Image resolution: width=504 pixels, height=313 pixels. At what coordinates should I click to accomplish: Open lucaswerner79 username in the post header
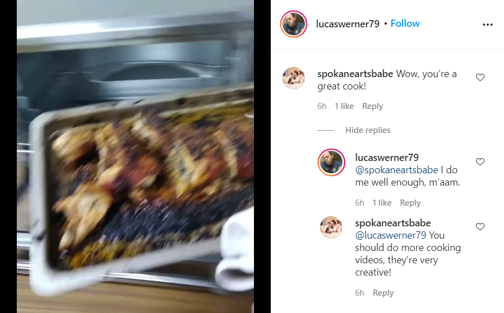tap(348, 24)
